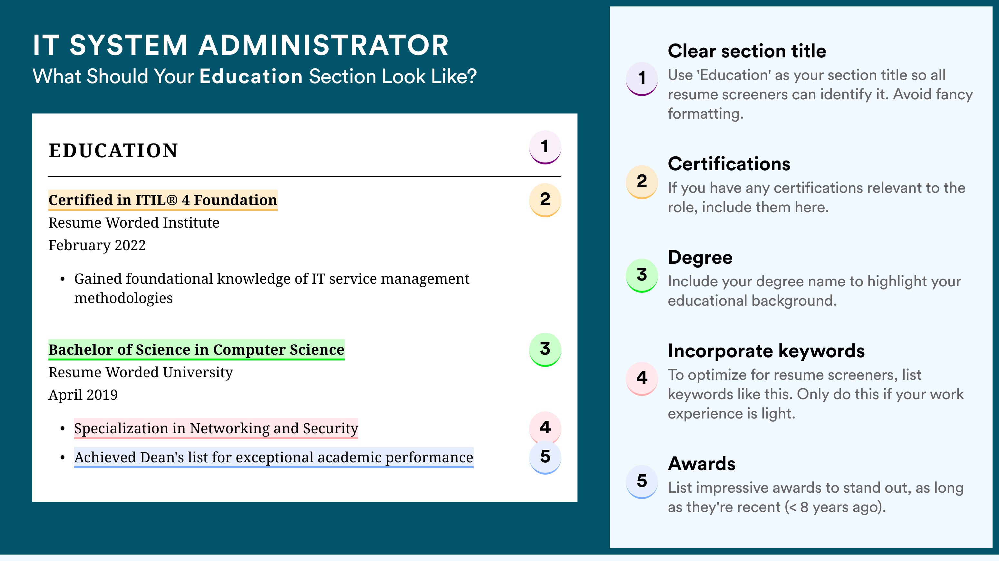This screenshot has width=999, height=561.
Task: Click the February 2022 date text
Action: [x=97, y=246]
